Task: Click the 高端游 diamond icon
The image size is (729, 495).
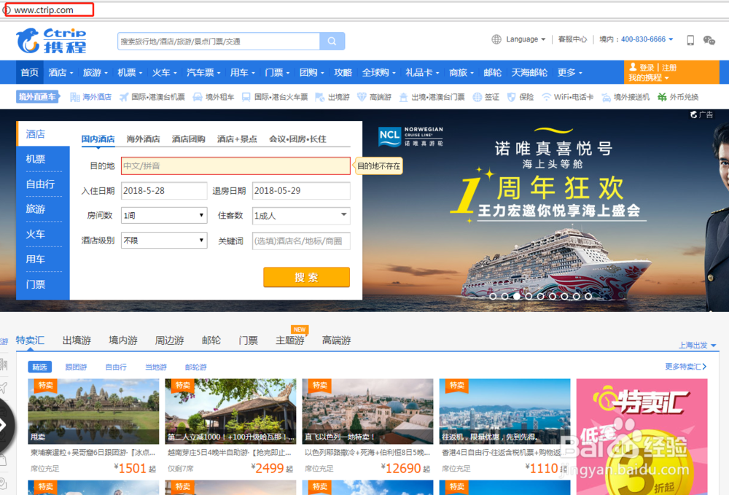Action: (362, 97)
